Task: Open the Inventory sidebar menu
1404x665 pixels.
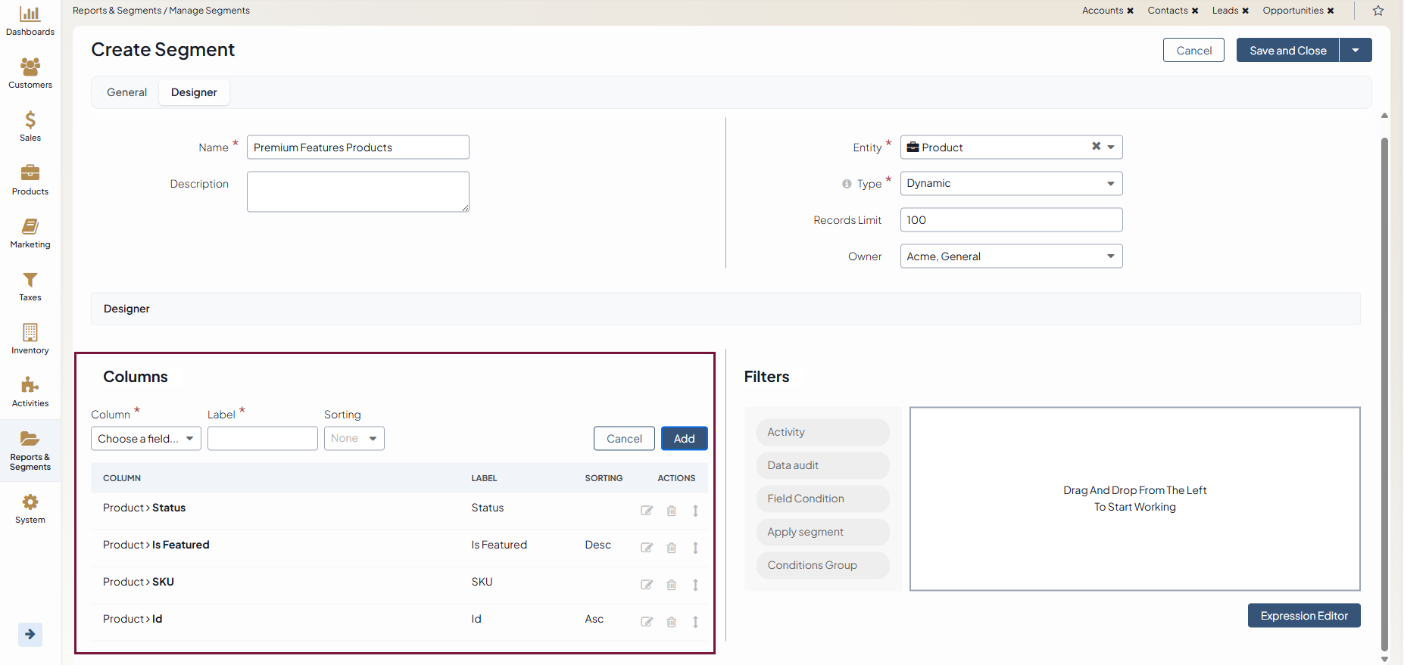Action: 30,339
